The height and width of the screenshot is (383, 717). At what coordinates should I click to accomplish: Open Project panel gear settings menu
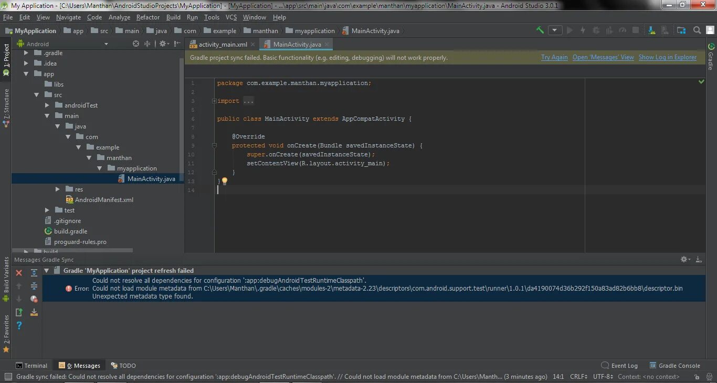pos(163,44)
